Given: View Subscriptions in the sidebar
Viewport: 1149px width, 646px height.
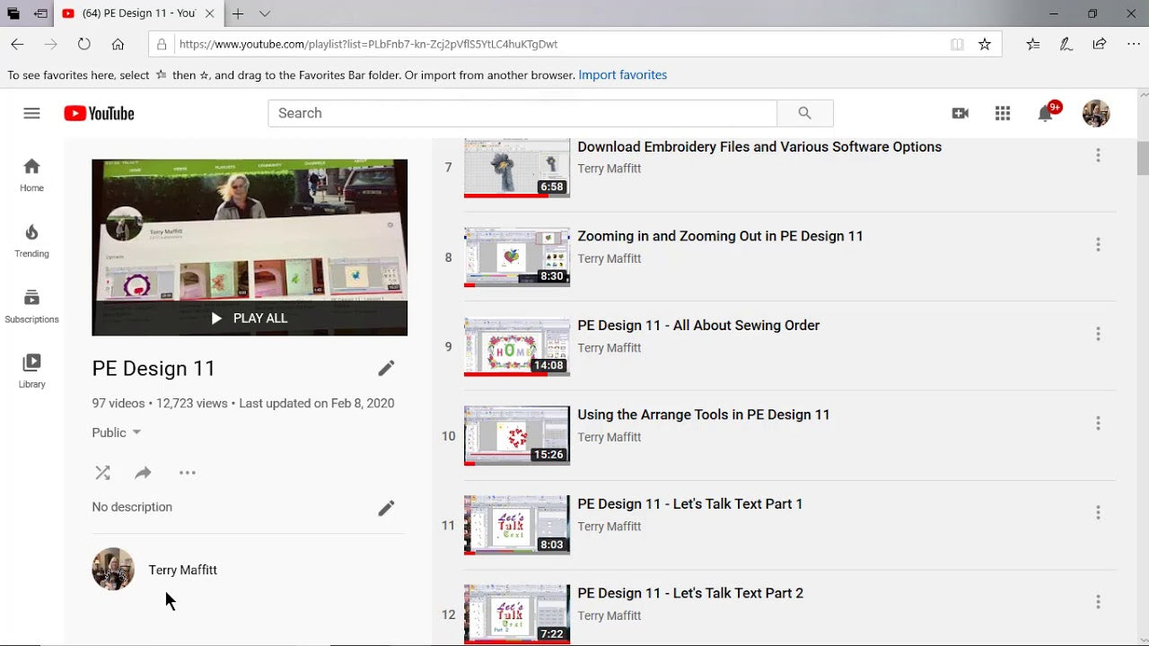Looking at the screenshot, I should 31,304.
